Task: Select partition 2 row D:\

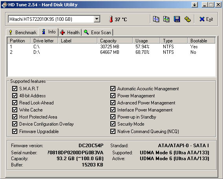Action: pos(111,52)
